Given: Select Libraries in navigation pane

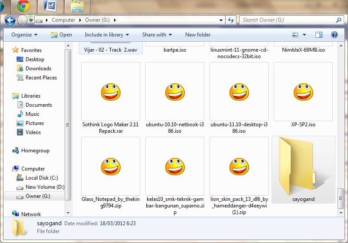Looking at the screenshot, I should 26,95.
